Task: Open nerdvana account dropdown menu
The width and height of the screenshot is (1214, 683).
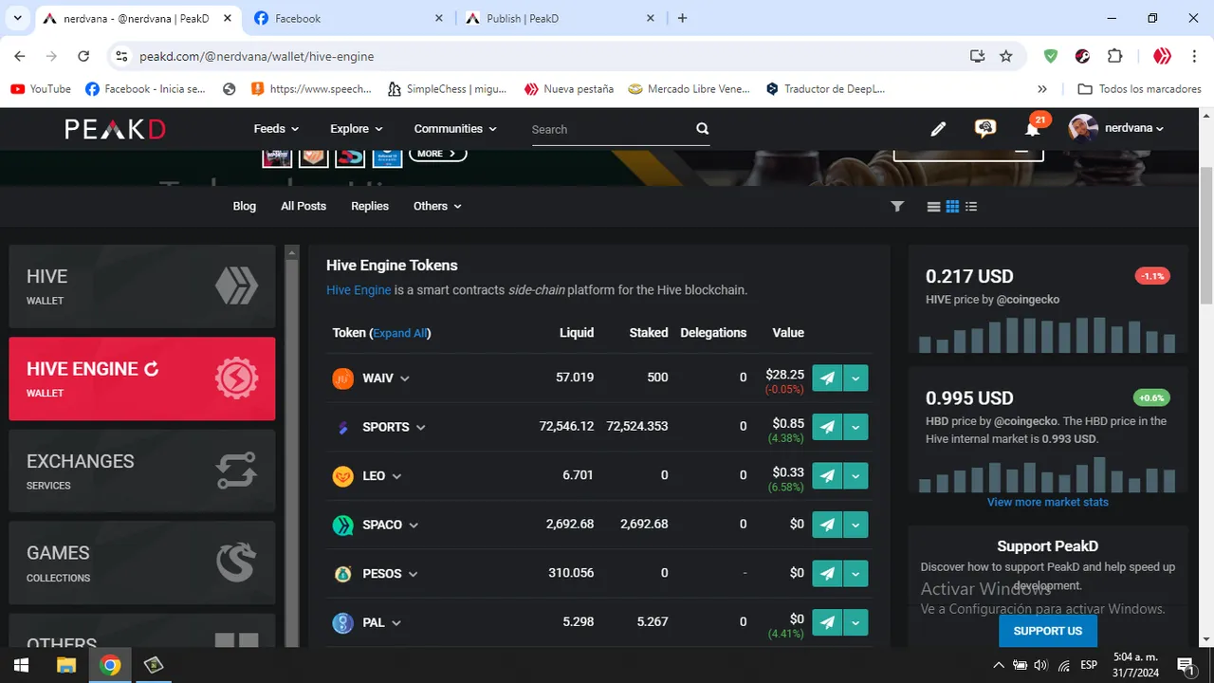Action: [1116, 128]
